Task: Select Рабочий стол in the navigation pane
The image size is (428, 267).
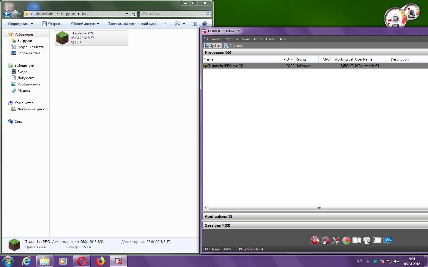Action: click(29, 53)
